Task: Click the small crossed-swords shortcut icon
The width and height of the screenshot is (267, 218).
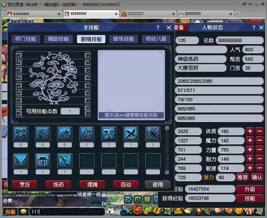Action: pyautogui.click(x=128, y=199)
